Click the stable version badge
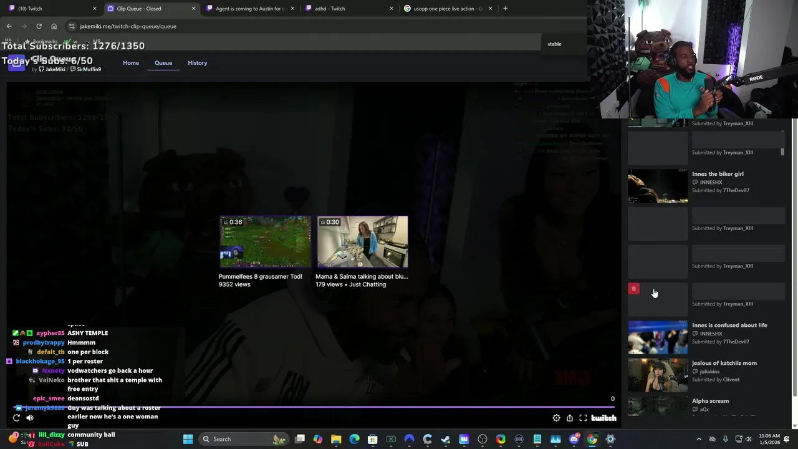The height and width of the screenshot is (449, 798). (554, 44)
